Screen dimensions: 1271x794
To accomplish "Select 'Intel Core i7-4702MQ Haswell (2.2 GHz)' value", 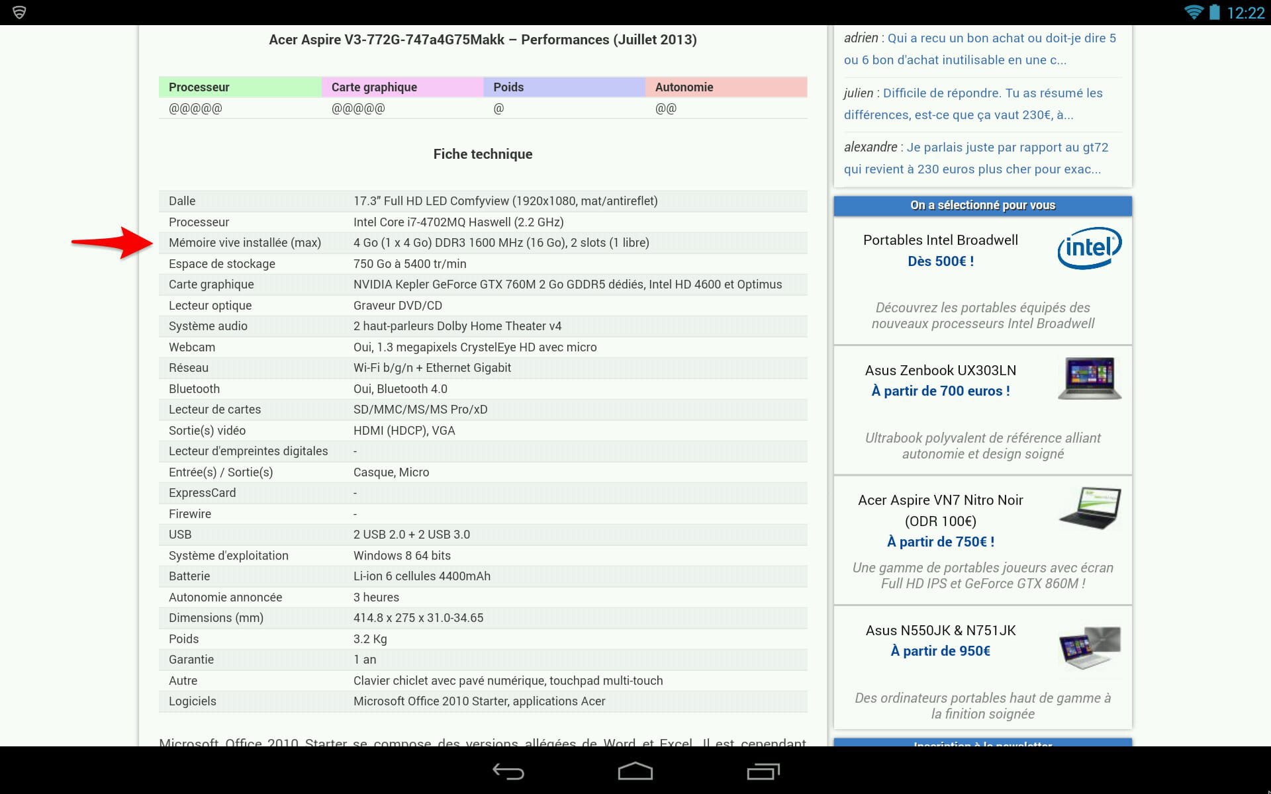I will point(458,222).
